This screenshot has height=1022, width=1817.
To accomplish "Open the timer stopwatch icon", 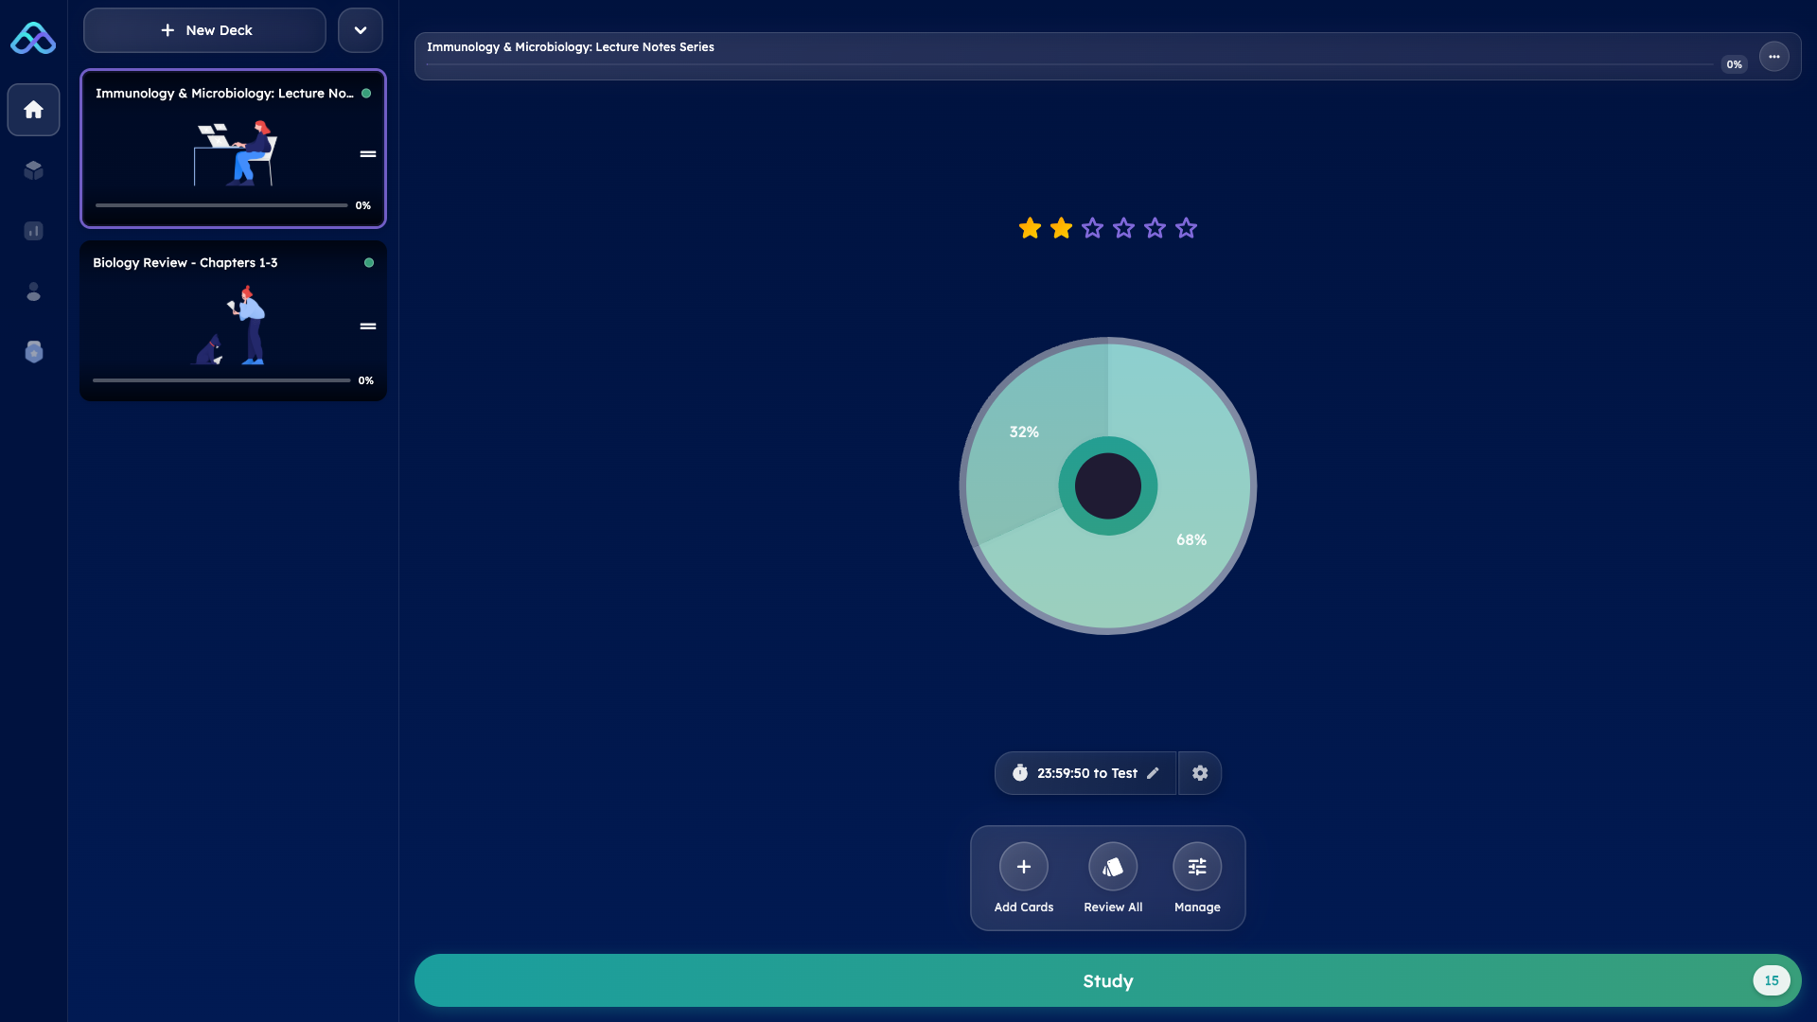I will pos(1021,773).
